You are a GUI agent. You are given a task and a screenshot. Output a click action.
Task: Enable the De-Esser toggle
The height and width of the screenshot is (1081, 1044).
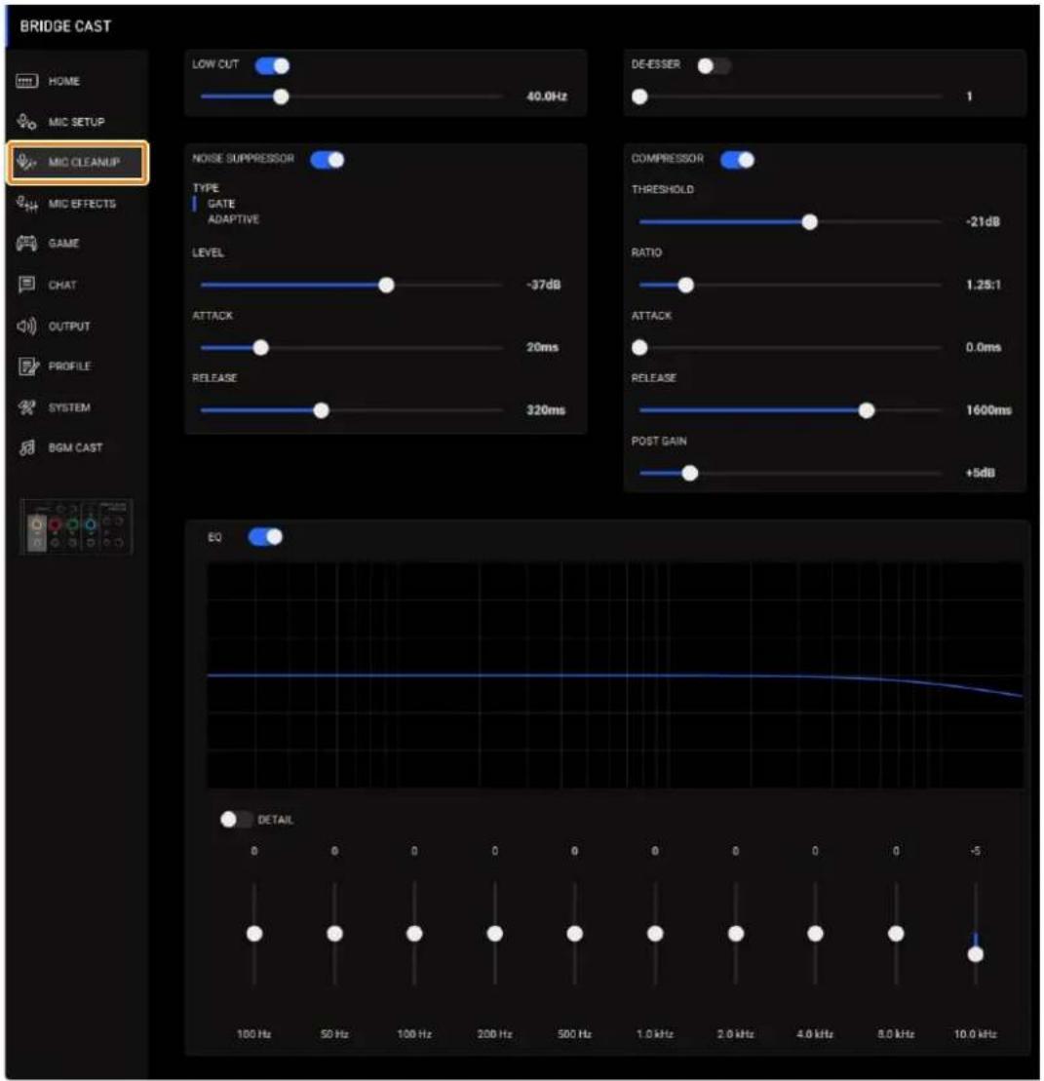click(x=713, y=65)
